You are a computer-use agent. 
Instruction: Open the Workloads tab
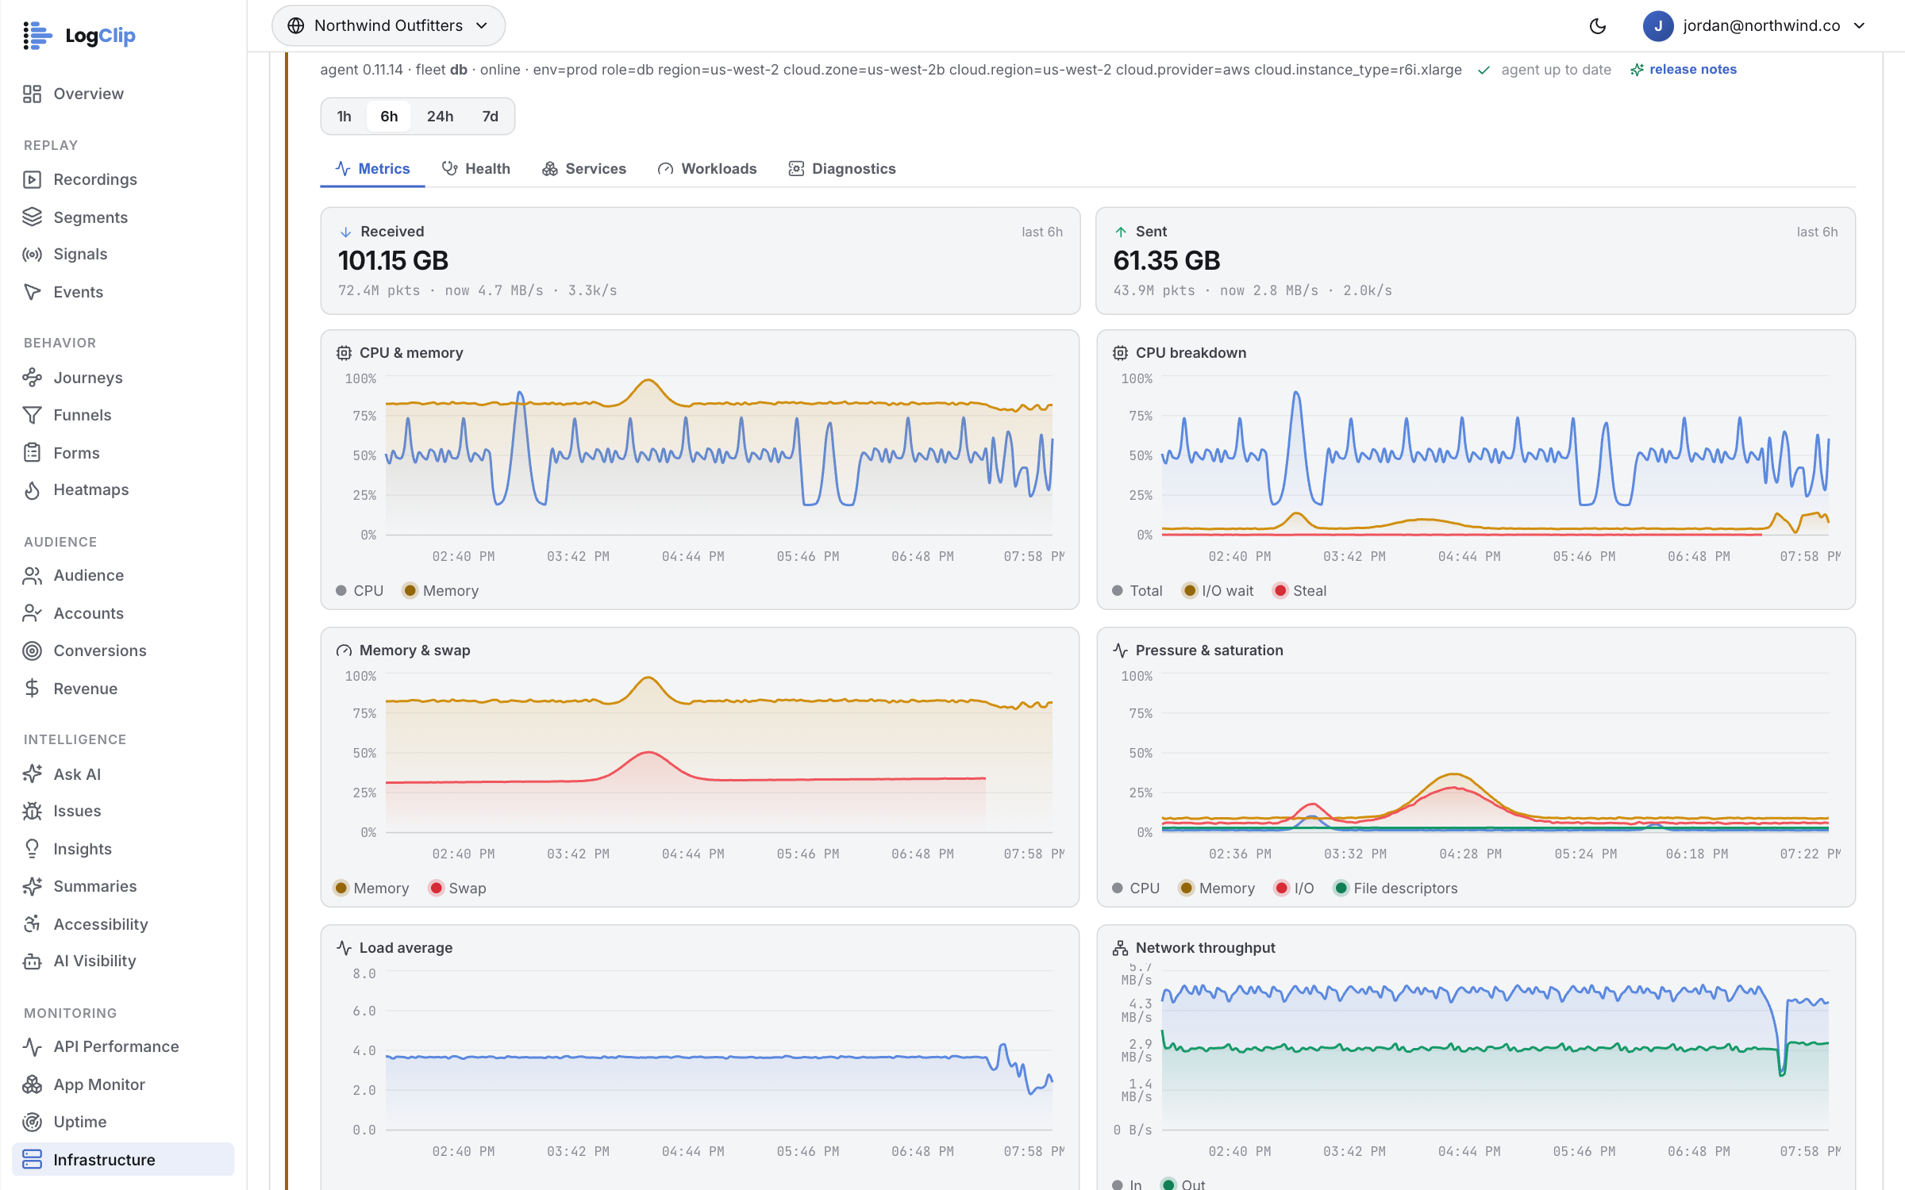point(707,169)
